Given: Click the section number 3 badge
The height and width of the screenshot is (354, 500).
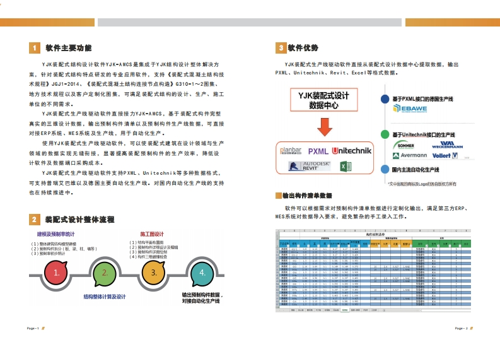Looking at the screenshot, I should [281, 48].
